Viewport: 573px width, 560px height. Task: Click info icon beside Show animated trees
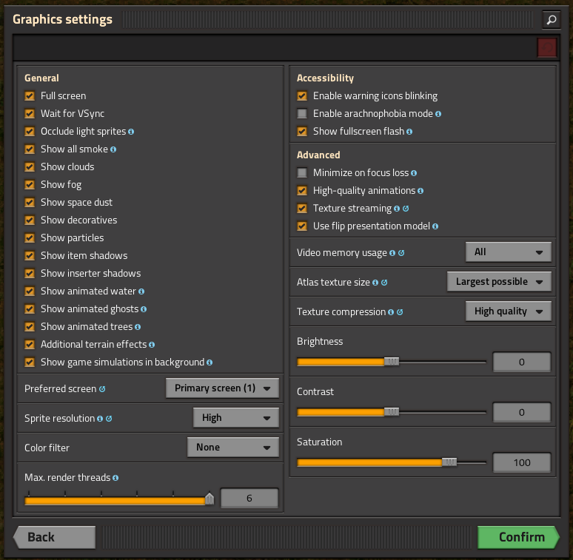(x=138, y=327)
